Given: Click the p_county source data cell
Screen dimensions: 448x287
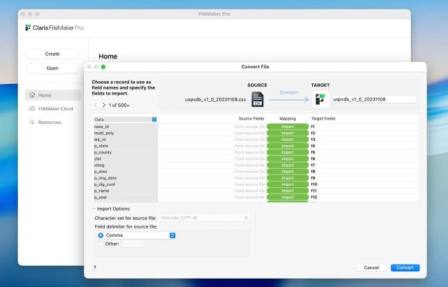Looking at the screenshot, I should 125,152.
